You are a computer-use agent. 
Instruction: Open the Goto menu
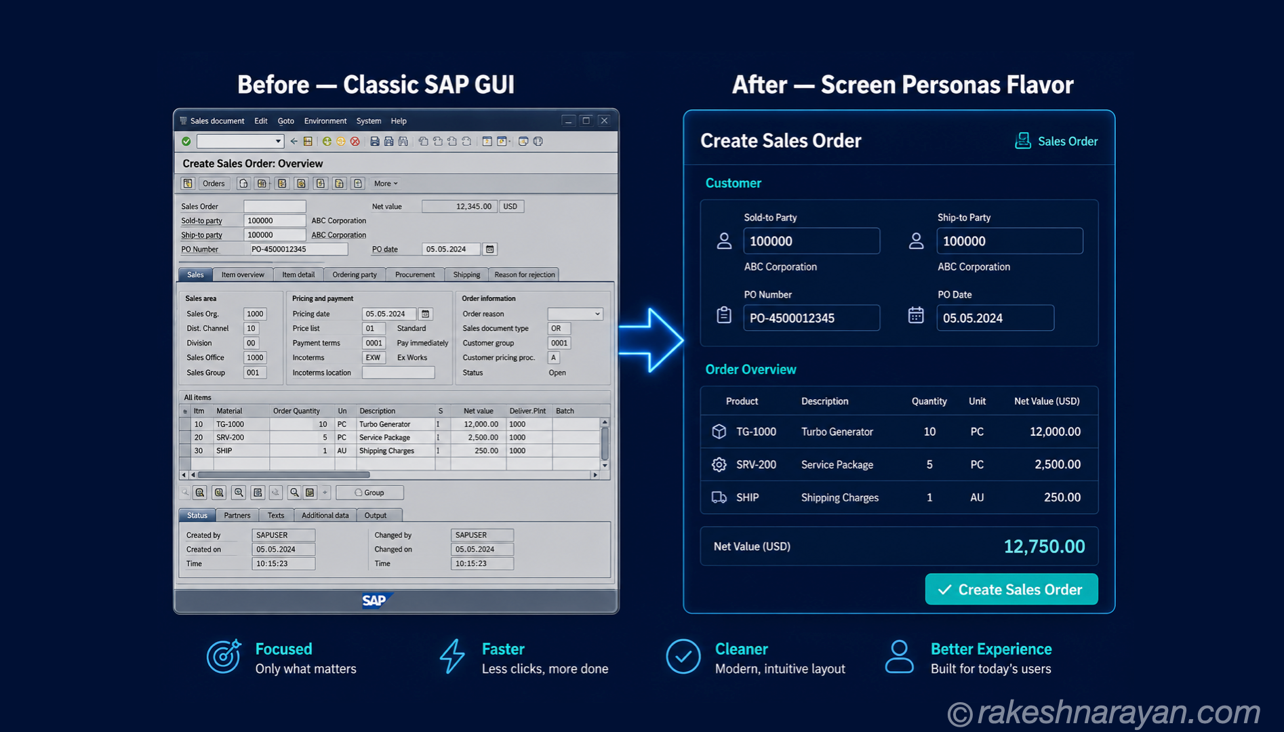(286, 121)
